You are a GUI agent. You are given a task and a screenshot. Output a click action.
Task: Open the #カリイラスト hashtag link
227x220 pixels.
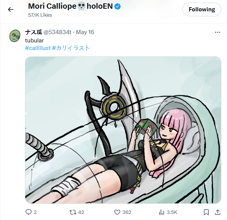coord(71,48)
